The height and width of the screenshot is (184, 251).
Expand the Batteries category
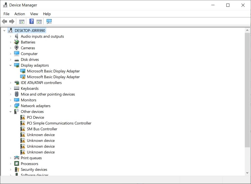click(x=10, y=42)
